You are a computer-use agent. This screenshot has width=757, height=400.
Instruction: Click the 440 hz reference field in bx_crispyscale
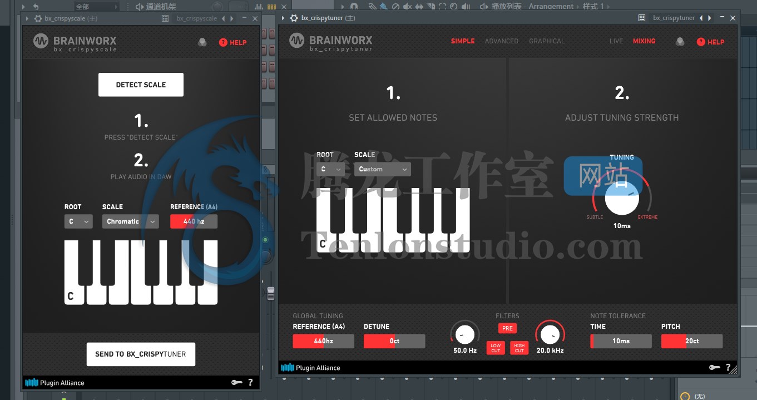click(194, 221)
